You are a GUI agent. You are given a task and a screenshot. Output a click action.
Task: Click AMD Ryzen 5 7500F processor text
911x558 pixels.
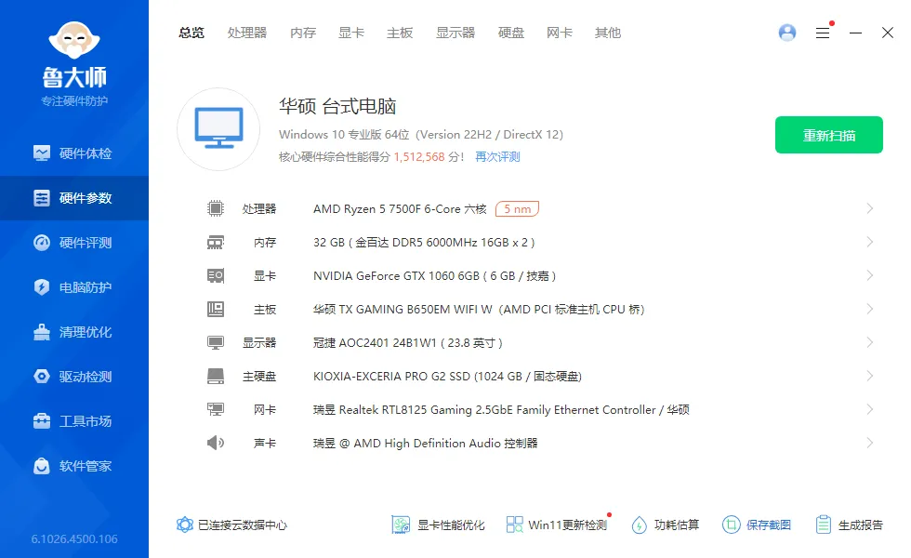point(400,208)
